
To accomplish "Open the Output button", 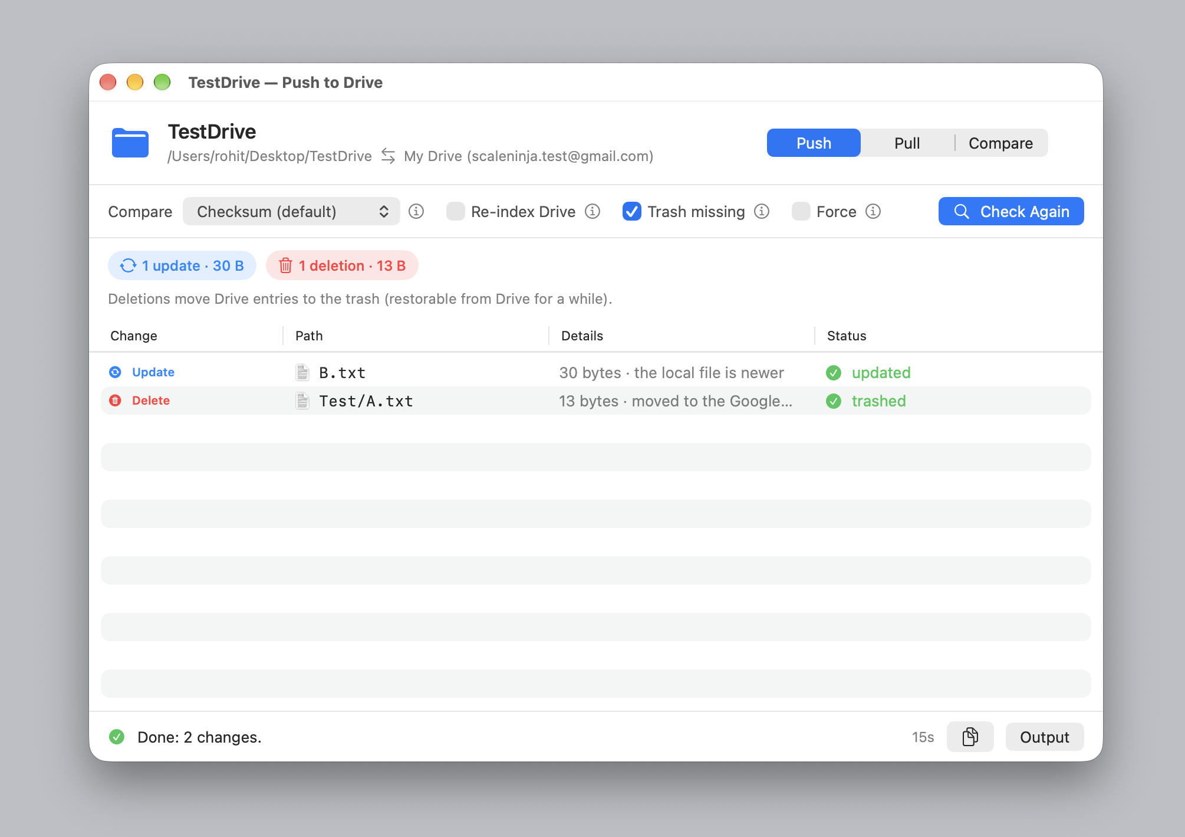I will 1044,737.
